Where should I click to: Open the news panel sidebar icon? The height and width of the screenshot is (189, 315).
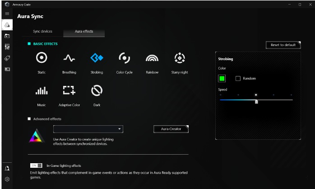(x=7, y=69)
